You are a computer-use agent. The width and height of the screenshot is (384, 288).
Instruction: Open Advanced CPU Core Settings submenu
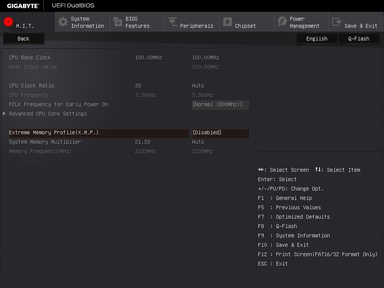click(48, 114)
